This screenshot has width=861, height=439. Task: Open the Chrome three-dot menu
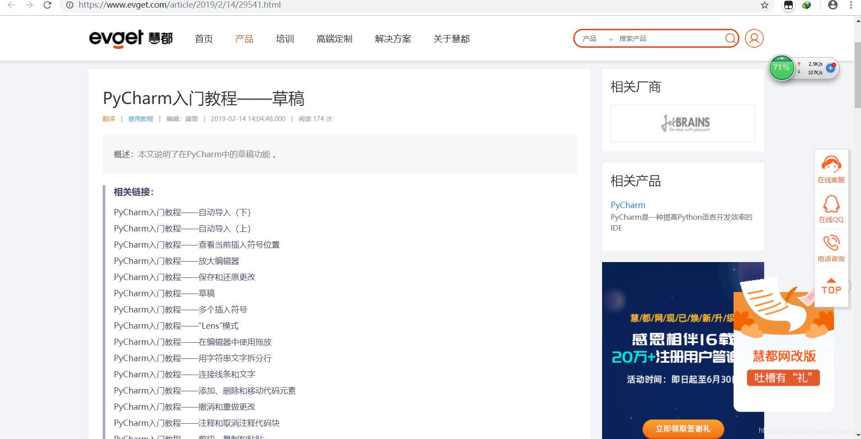click(851, 5)
